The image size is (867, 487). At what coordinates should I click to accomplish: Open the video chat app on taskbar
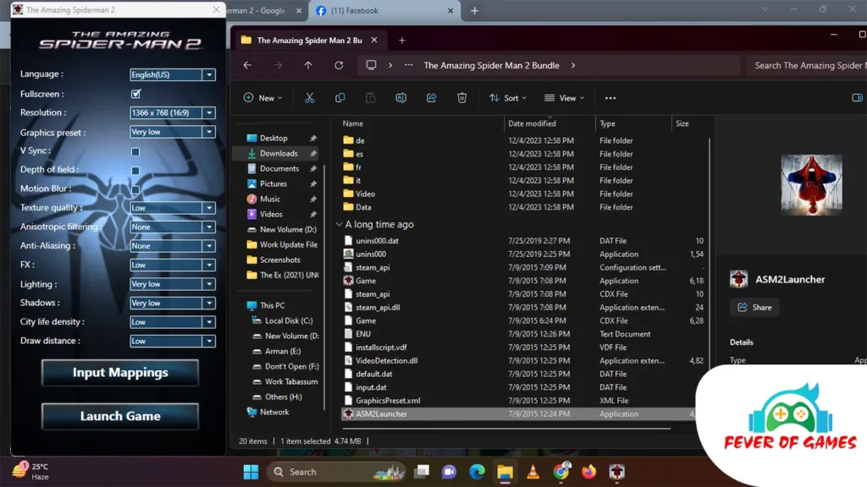pos(449,472)
